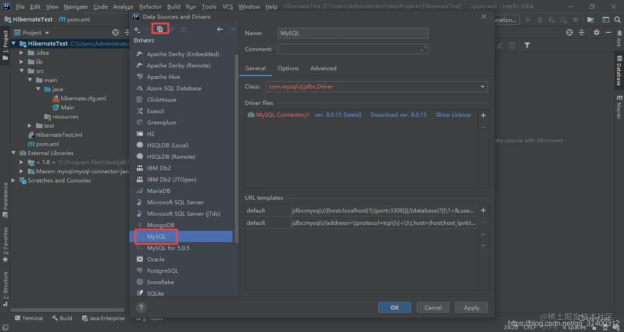Viewport: 624px width, 332px height.
Task: Click the Cancel button
Action: click(433, 308)
